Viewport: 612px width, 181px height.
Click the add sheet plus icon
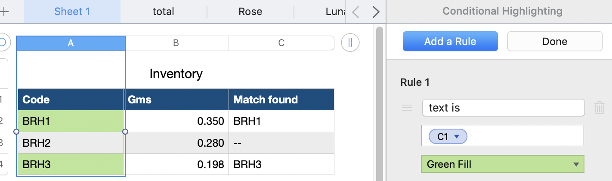point(5,12)
